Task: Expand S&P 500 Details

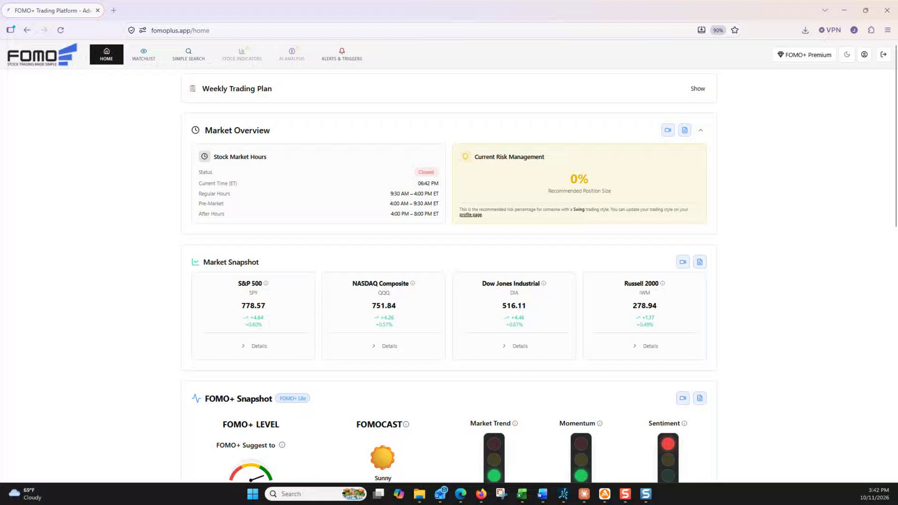Action: (x=254, y=346)
